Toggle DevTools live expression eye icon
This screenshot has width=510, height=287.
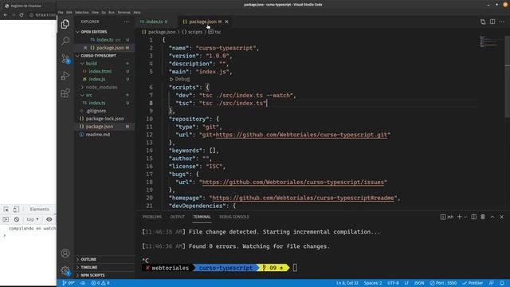click(x=49, y=219)
